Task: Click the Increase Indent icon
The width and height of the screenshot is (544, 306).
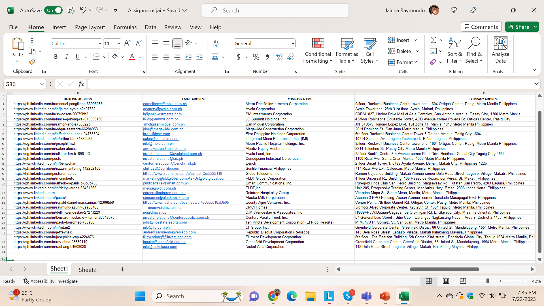Action: pyautogui.click(x=199, y=57)
